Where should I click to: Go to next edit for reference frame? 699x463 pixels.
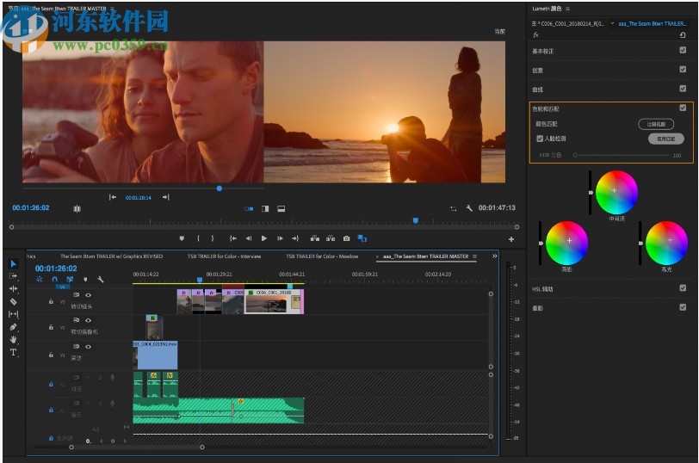click(165, 197)
